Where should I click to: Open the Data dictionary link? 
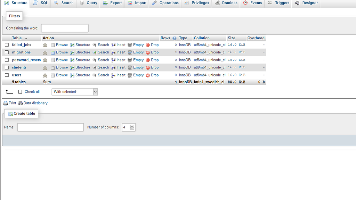(35, 103)
